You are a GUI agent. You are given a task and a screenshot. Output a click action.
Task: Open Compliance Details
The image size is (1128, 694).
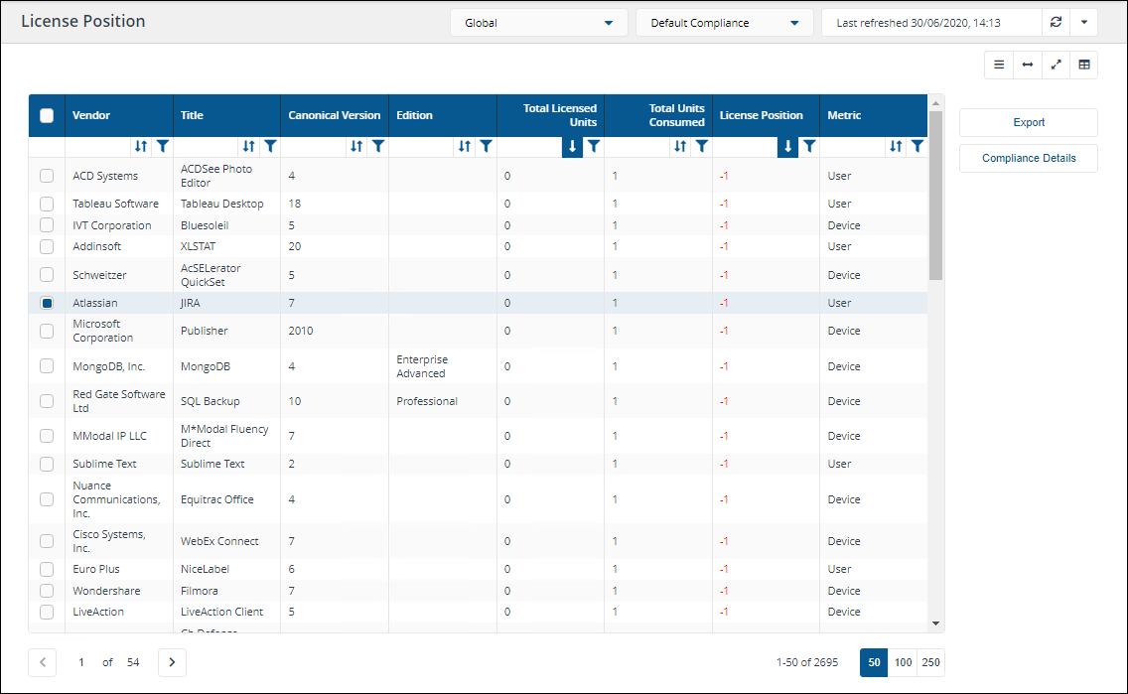(x=1028, y=158)
